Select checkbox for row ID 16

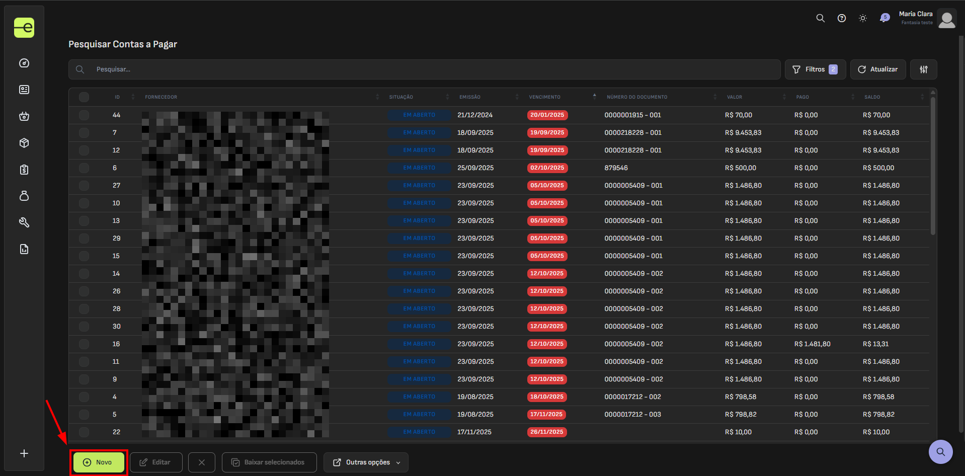(84, 344)
